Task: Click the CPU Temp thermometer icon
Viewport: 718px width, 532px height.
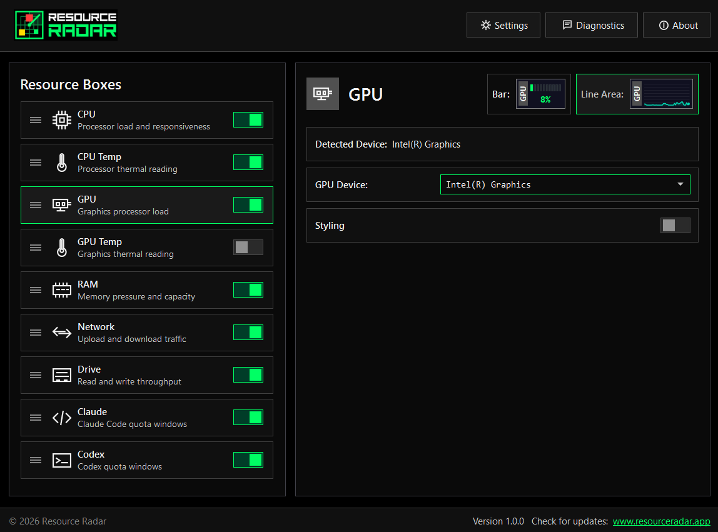Action: (62, 163)
